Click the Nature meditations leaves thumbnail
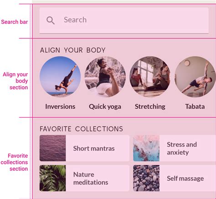Image resolution: width=216 pixels, height=199 pixels. click(x=52, y=178)
